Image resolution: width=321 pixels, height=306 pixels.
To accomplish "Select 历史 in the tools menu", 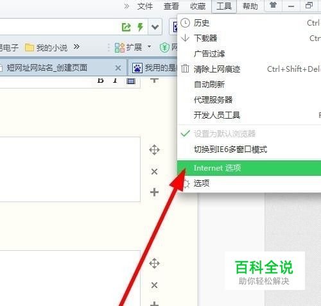I will (249, 23).
